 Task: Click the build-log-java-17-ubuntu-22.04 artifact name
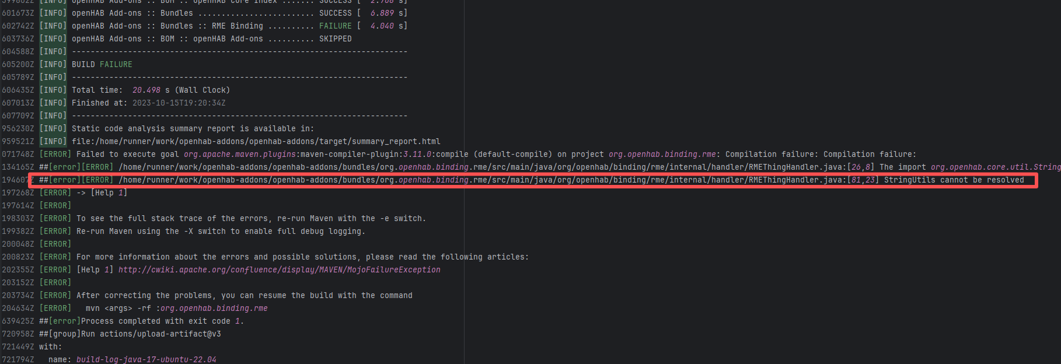pos(146,359)
